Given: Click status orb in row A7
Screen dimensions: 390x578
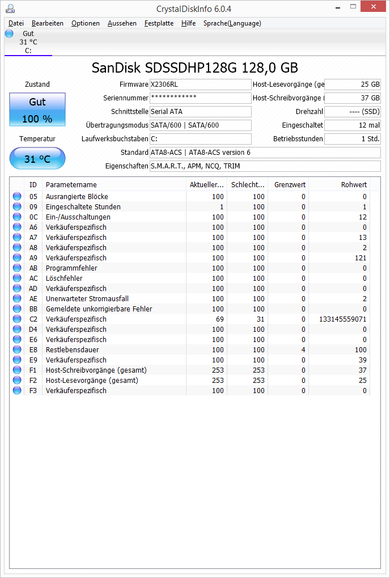Looking at the screenshot, I should click(x=17, y=238).
